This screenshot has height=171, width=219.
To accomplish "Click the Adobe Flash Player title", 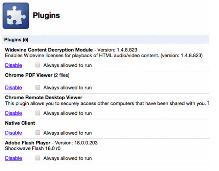I will [28, 143].
